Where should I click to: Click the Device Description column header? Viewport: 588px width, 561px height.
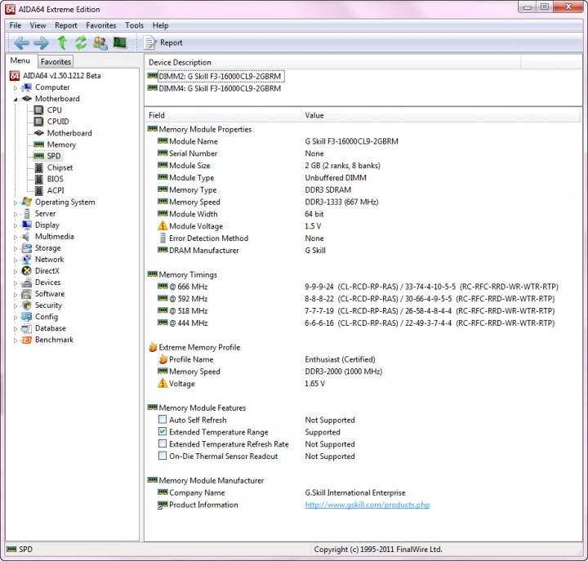tap(333, 62)
